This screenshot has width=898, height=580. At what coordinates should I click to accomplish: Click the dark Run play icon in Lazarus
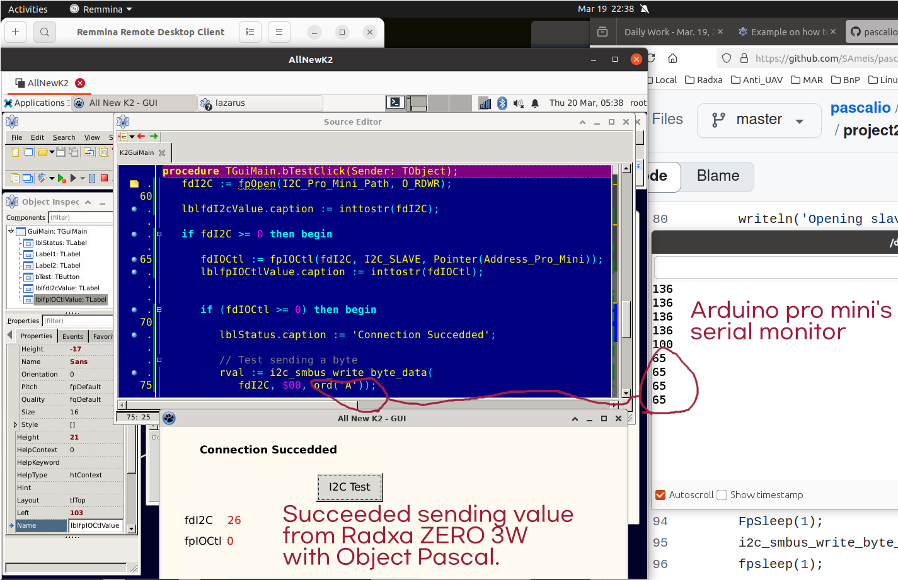pos(73,178)
